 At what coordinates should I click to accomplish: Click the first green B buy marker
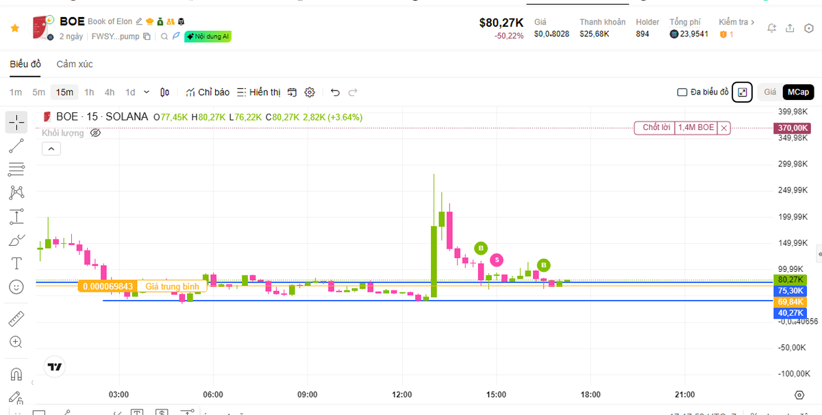pyautogui.click(x=481, y=248)
